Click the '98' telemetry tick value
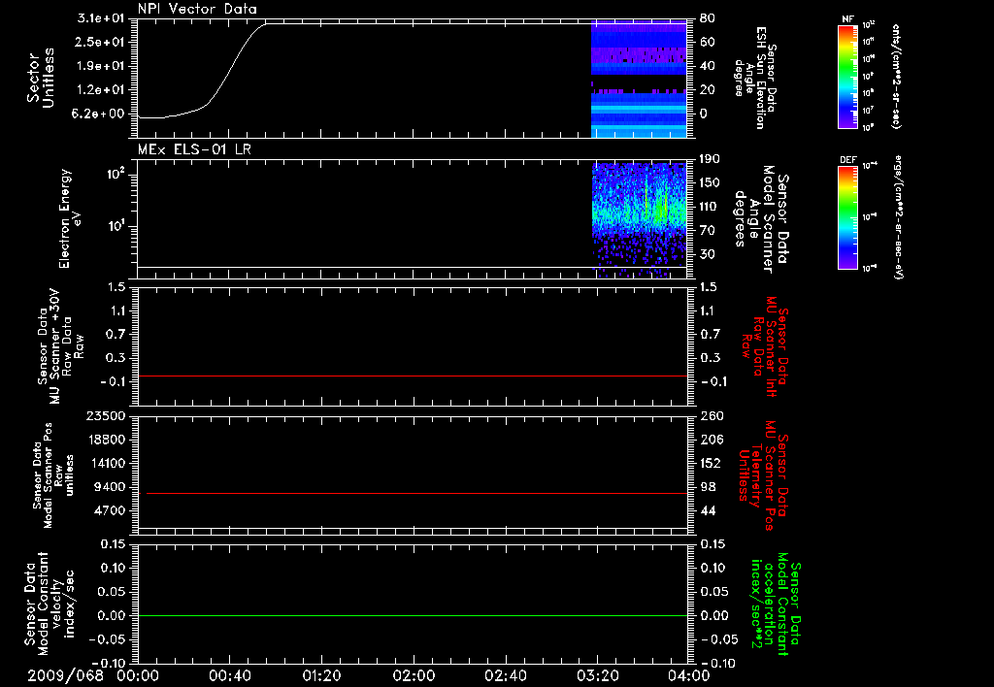Viewport: 994px width, 687px height. point(708,487)
